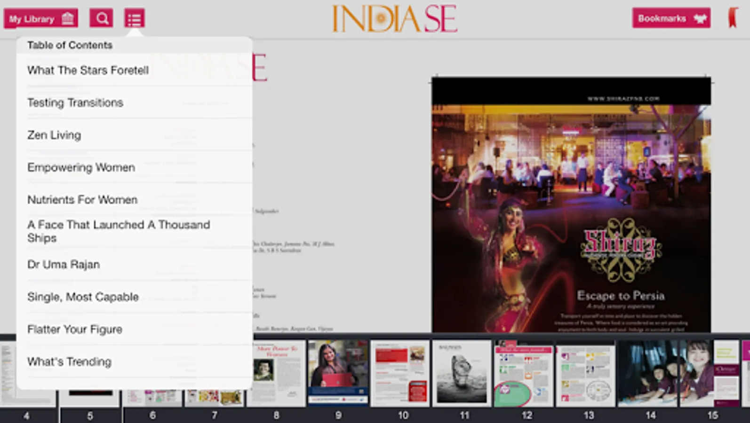750x423 pixels.
Task: Click the magnifier search icon
Action: [101, 19]
